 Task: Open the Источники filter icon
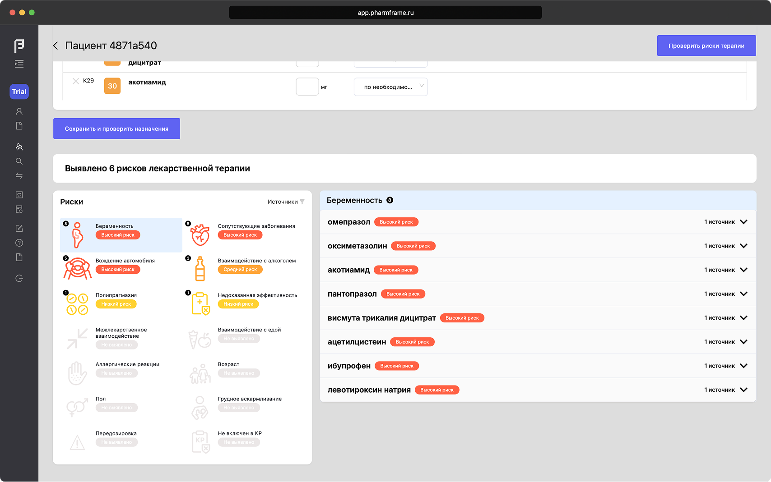(302, 202)
